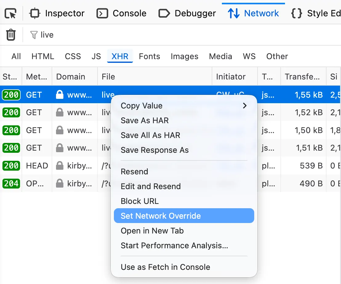Choose Use as Fetch in Console
The width and height of the screenshot is (341, 284).
184,267
